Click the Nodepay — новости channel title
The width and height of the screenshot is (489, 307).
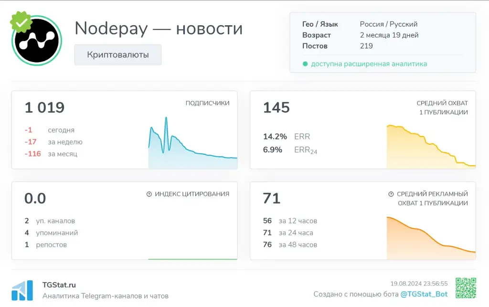(159, 28)
